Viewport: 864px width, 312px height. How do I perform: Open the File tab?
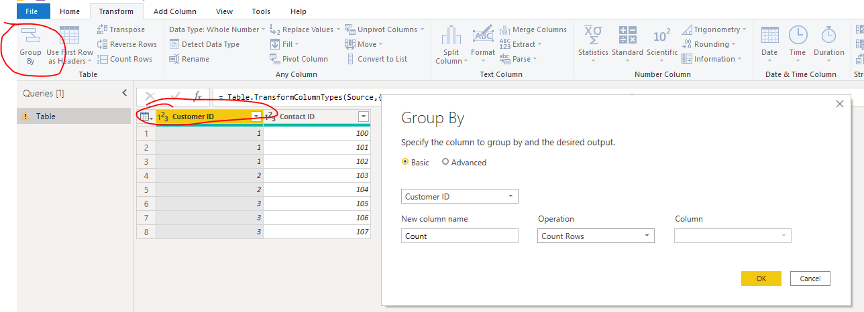(33, 11)
